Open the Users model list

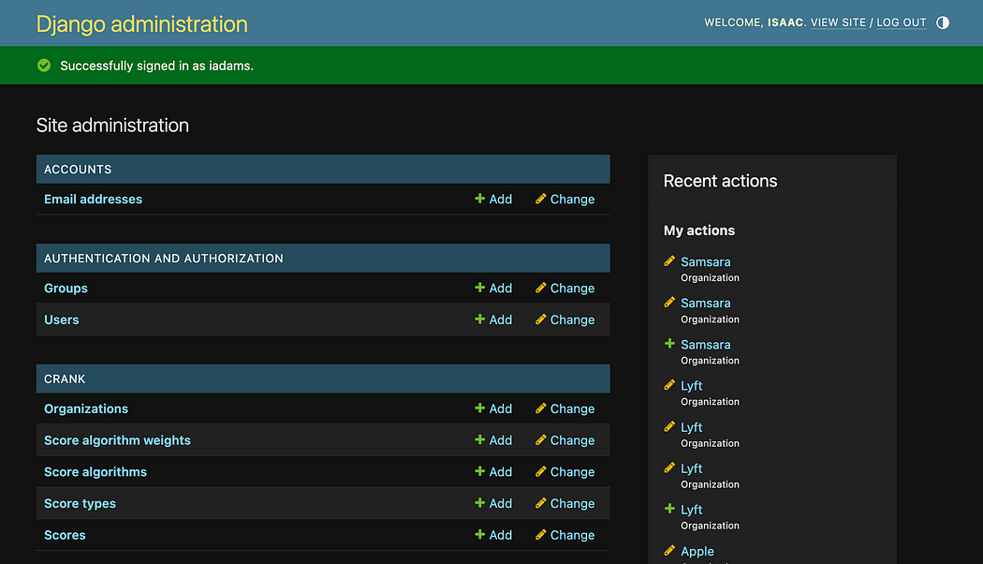coord(62,319)
